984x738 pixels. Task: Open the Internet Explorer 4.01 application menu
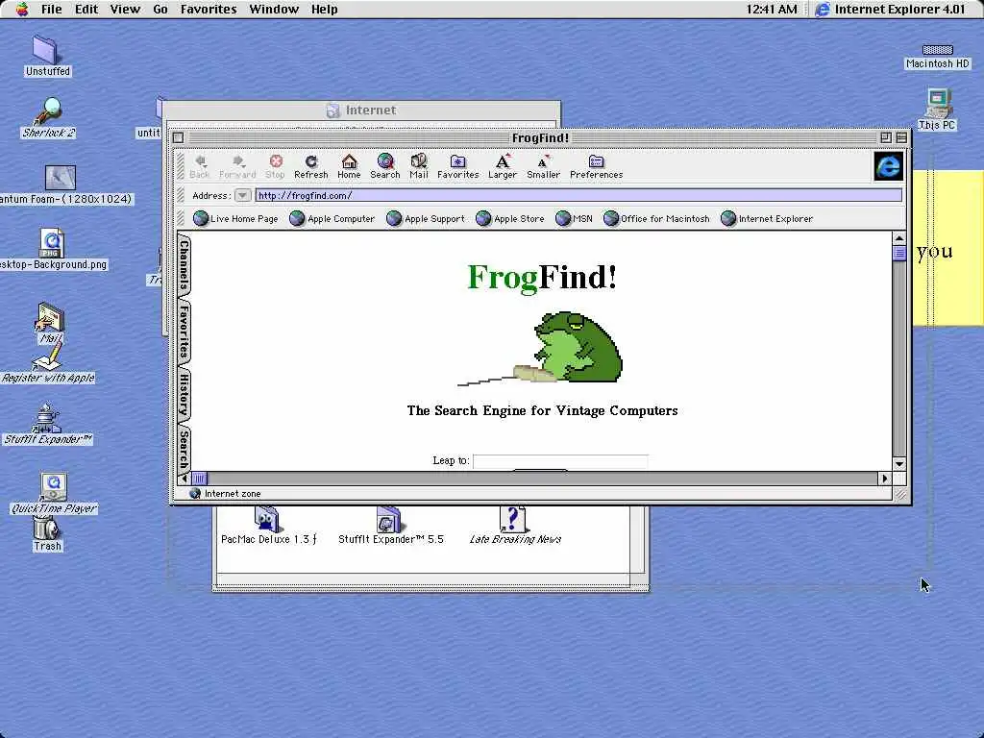tap(891, 9)
